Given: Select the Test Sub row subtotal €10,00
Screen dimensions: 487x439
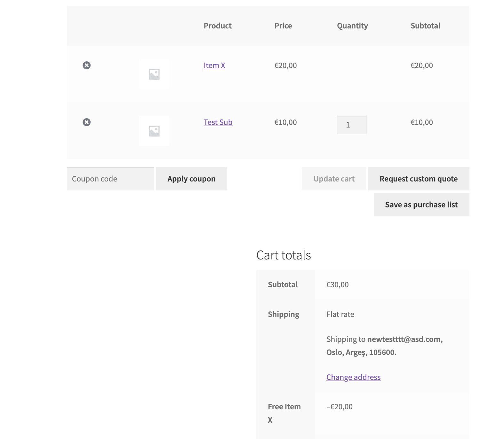Looking at the screenshot, I should pos(422,122).
